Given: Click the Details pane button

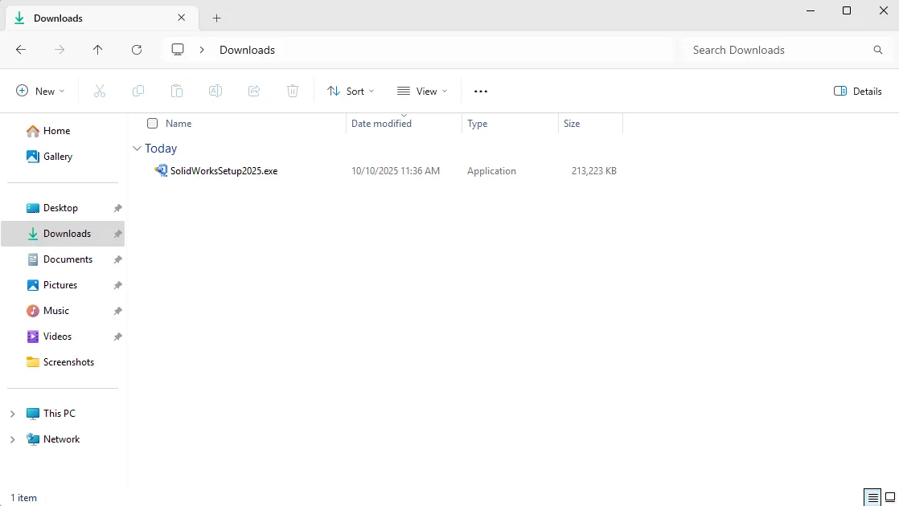Looking at the screenshot, I should [x=857, y=91].
